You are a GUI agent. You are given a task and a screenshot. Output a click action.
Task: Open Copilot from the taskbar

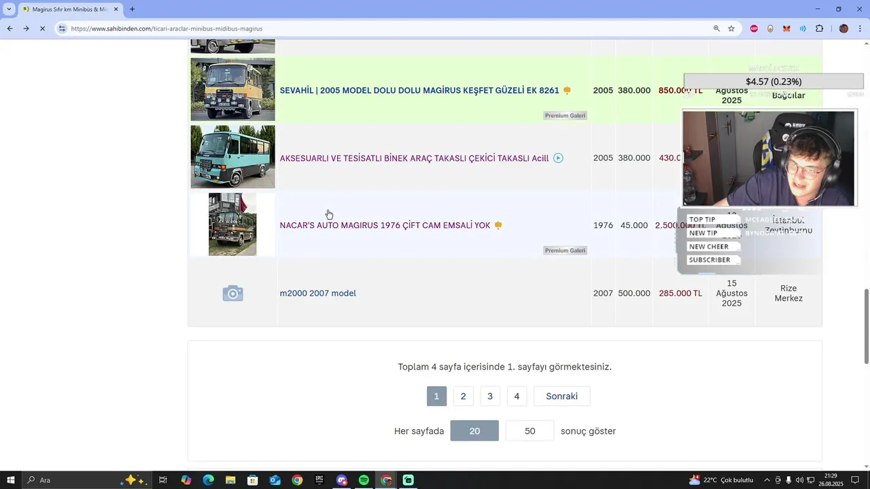(186, 480)
